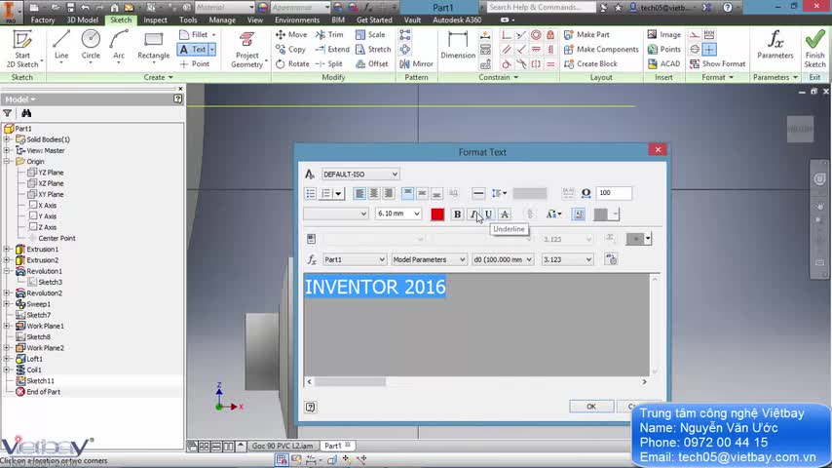Select the Rectangle sketch tool
This screenshot has height=468, width=832.
[x=153, y=45]
